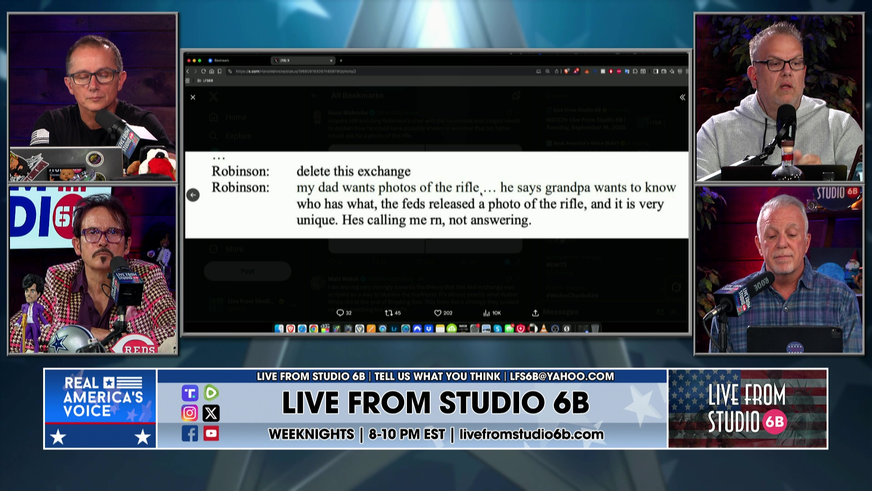Click the browser Forward arrow
The height and width of the screenshot is (491, 872).
click(x=195, y=71)
